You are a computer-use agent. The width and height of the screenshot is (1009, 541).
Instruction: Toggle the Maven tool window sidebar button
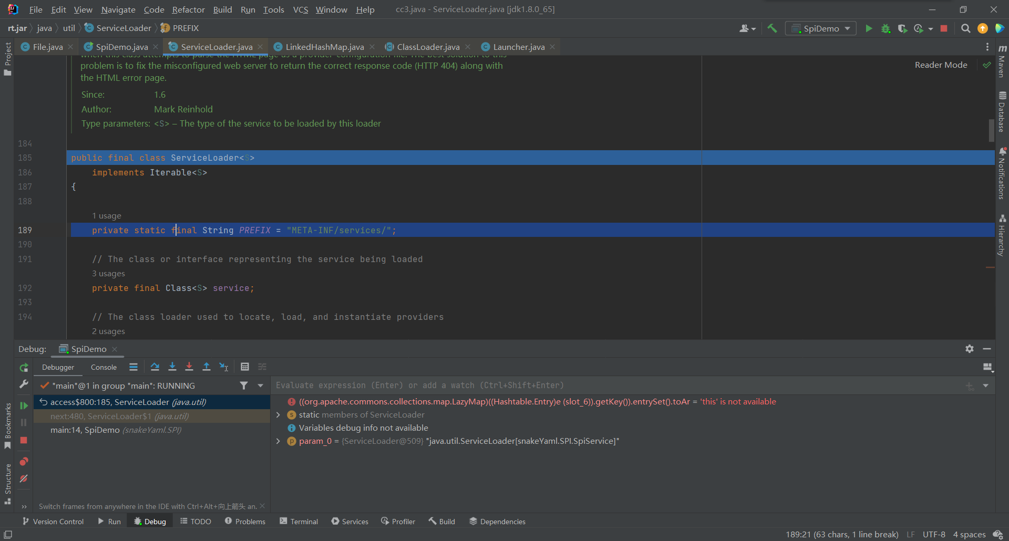1002,62
